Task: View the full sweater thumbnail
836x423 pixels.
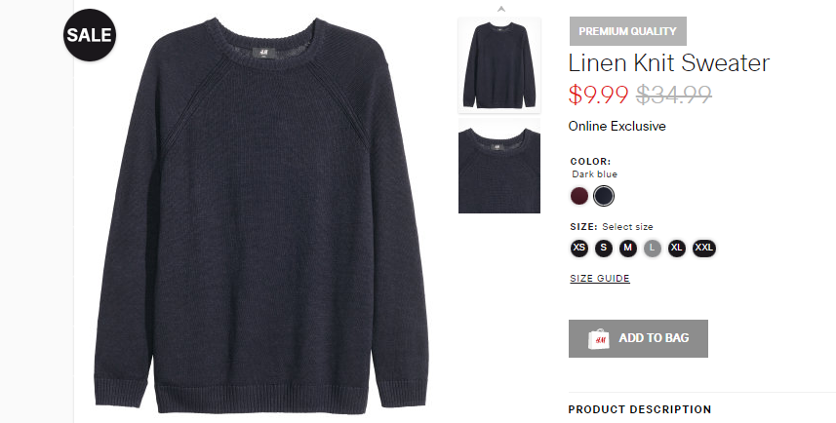Action: pos(499,65)
